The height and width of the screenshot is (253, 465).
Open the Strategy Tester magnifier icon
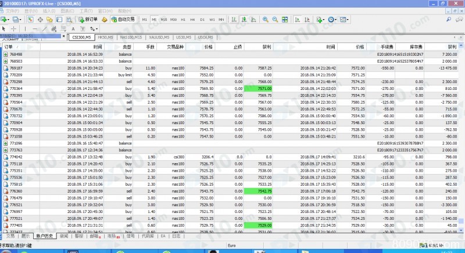tap(69, 20)
